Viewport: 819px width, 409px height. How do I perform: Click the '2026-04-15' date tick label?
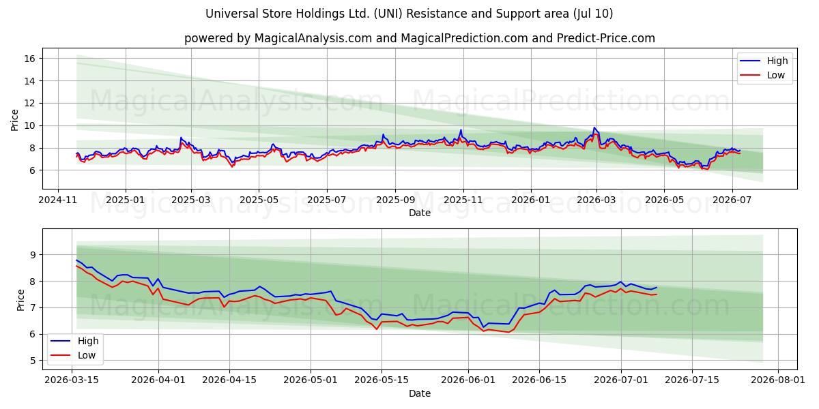pos(229,380)
